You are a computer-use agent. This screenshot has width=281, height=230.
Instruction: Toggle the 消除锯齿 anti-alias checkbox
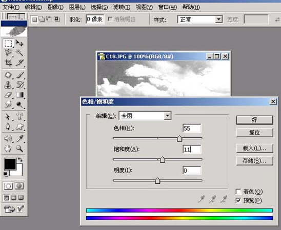coord(110,19)
